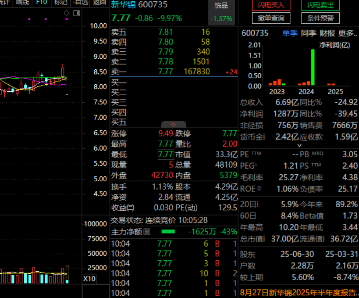Click the 10.00 price axis label
Viewport: 359px width, 298px height.
99,26
